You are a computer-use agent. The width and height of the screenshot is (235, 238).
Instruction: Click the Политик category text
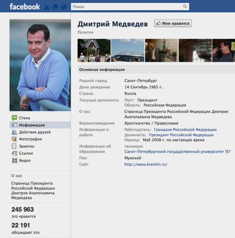(85, 32)
